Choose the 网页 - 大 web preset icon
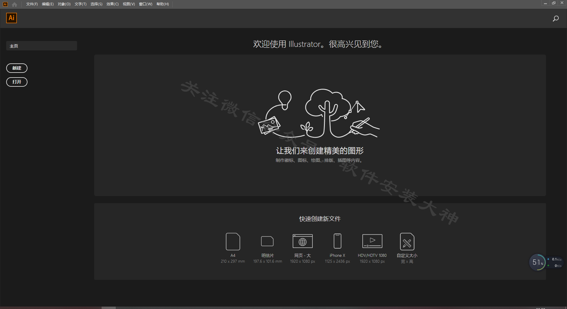The image size is (567, 309). [302, 241]
